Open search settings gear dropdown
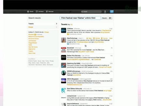 pos(110,18)
